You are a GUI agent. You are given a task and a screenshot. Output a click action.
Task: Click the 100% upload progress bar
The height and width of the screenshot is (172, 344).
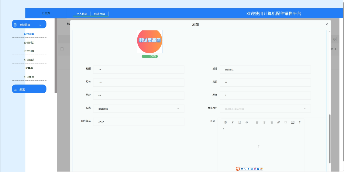click(150, 57)
